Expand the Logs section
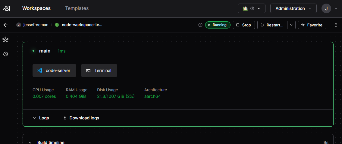 [41, 118]
